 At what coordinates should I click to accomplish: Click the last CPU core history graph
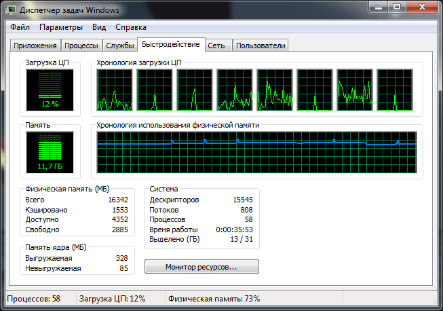[395, 90]
